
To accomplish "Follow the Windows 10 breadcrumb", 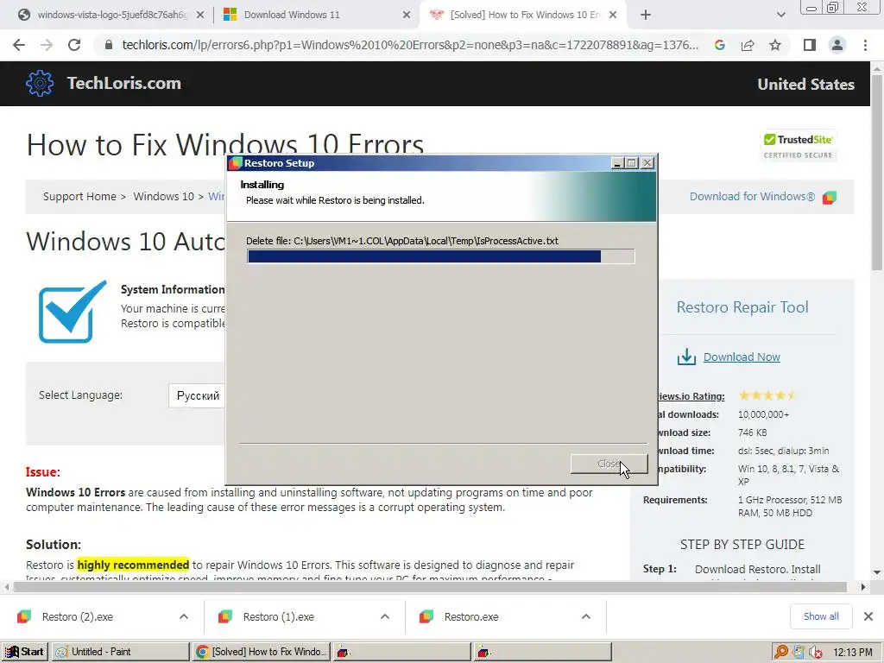I will [163, 197].
